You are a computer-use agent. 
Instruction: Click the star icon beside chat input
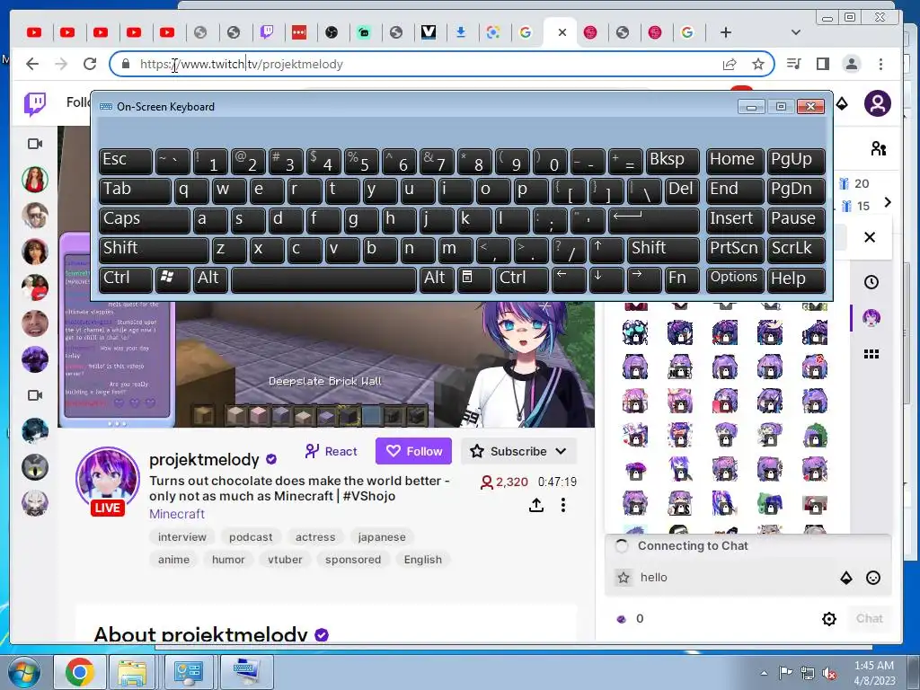click(624, 578)
